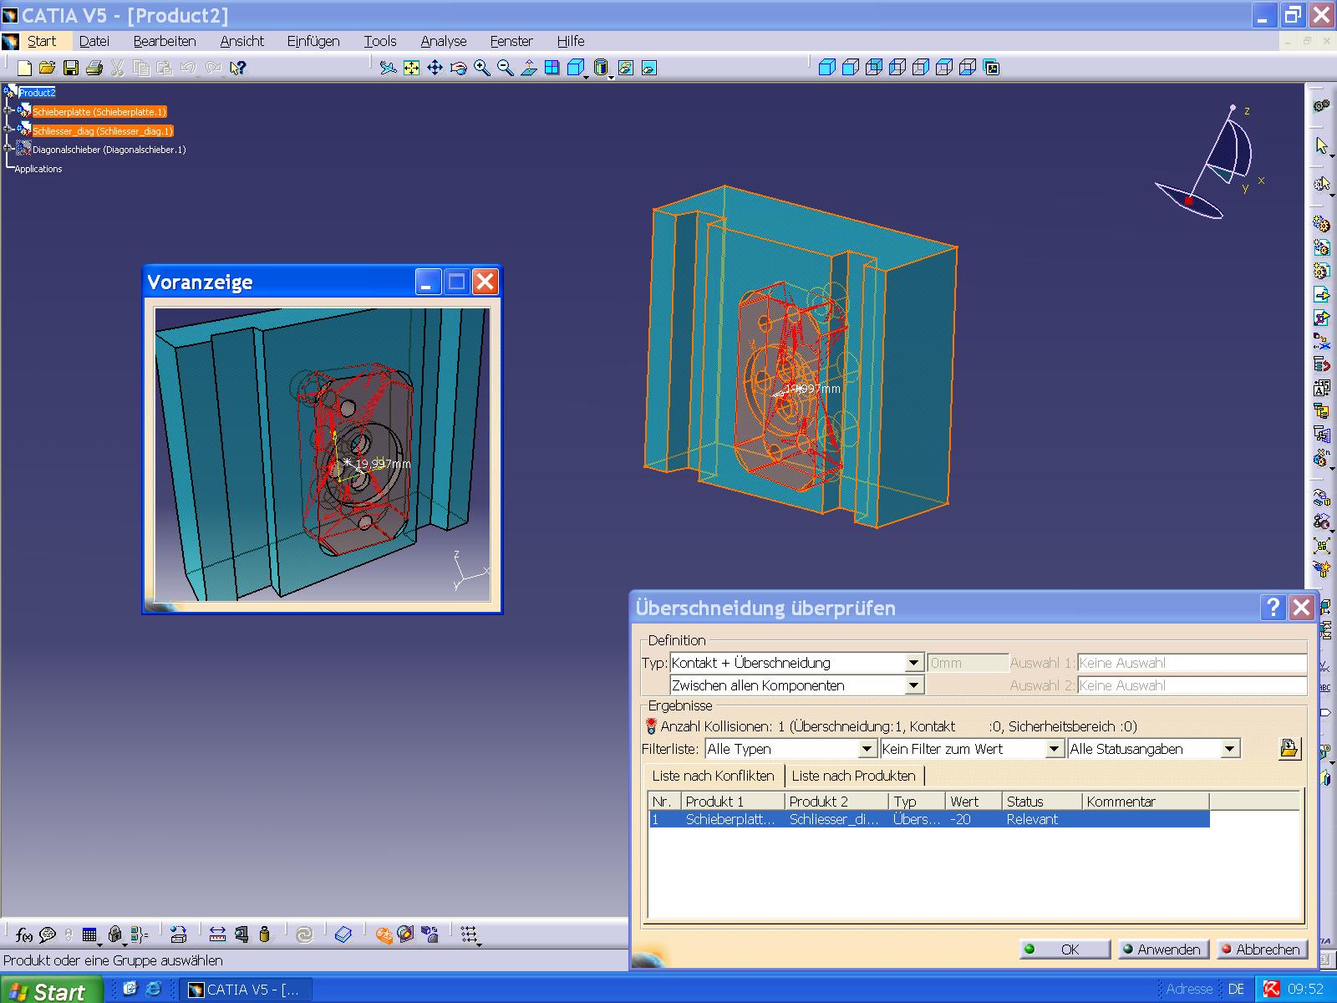
Task: Open the Alle Statusangaben dropdown
Action: 1230,749
